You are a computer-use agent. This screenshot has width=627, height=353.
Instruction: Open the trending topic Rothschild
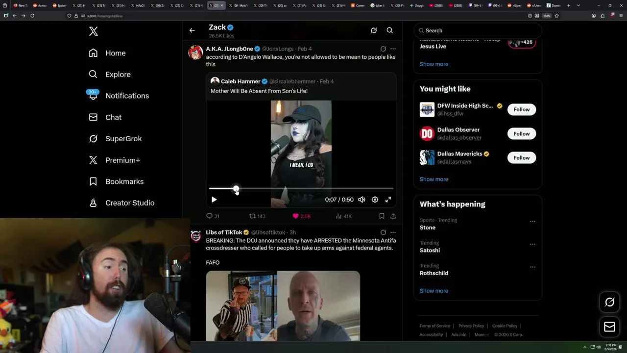[434, 273]
